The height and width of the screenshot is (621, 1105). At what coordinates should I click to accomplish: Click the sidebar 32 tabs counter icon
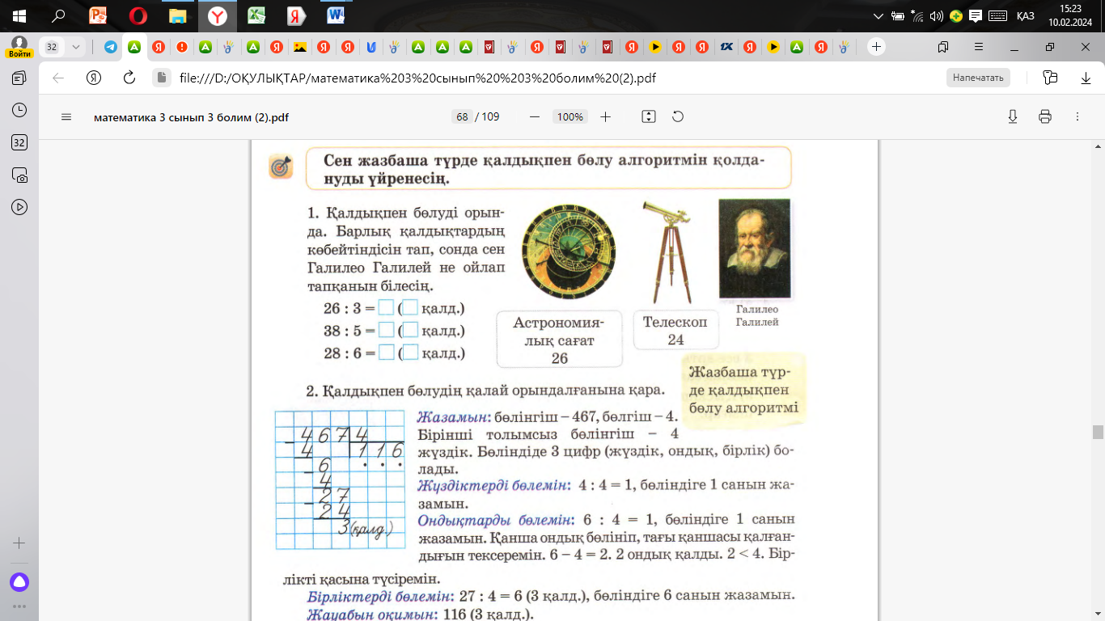point(19,142)
